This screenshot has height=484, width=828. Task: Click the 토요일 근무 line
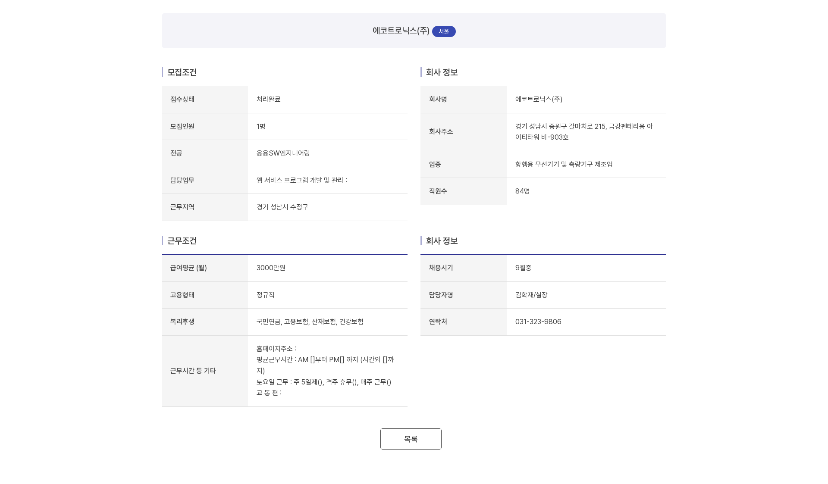pyautogui.click(x=324, y=382)
